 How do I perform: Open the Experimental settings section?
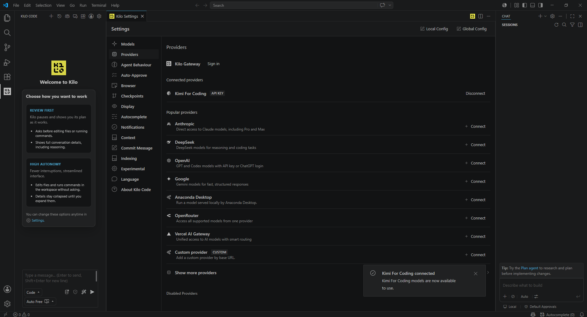click(x=134, y=169)
